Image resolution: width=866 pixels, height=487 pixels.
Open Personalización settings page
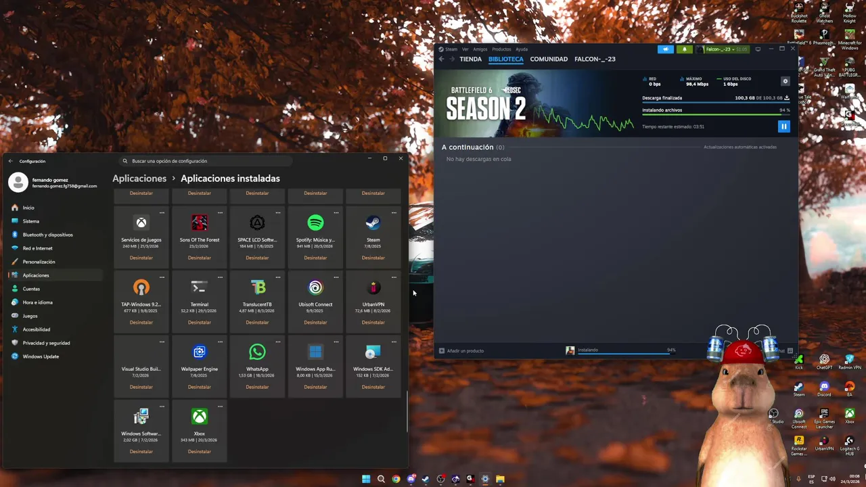pos(56,262)
